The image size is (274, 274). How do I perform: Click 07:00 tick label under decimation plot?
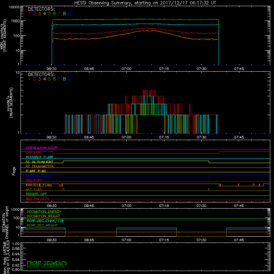[126, 240]
